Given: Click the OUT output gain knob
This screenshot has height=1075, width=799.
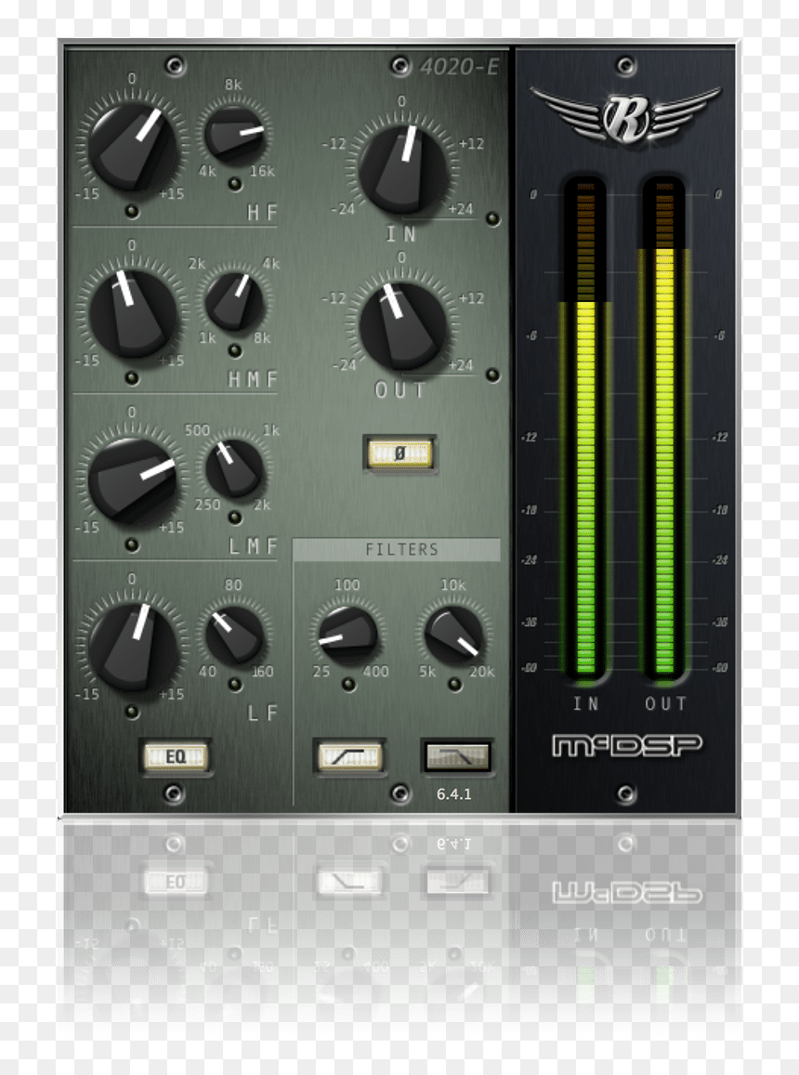Looking at the screenshot, I should [x=402, y=326].
